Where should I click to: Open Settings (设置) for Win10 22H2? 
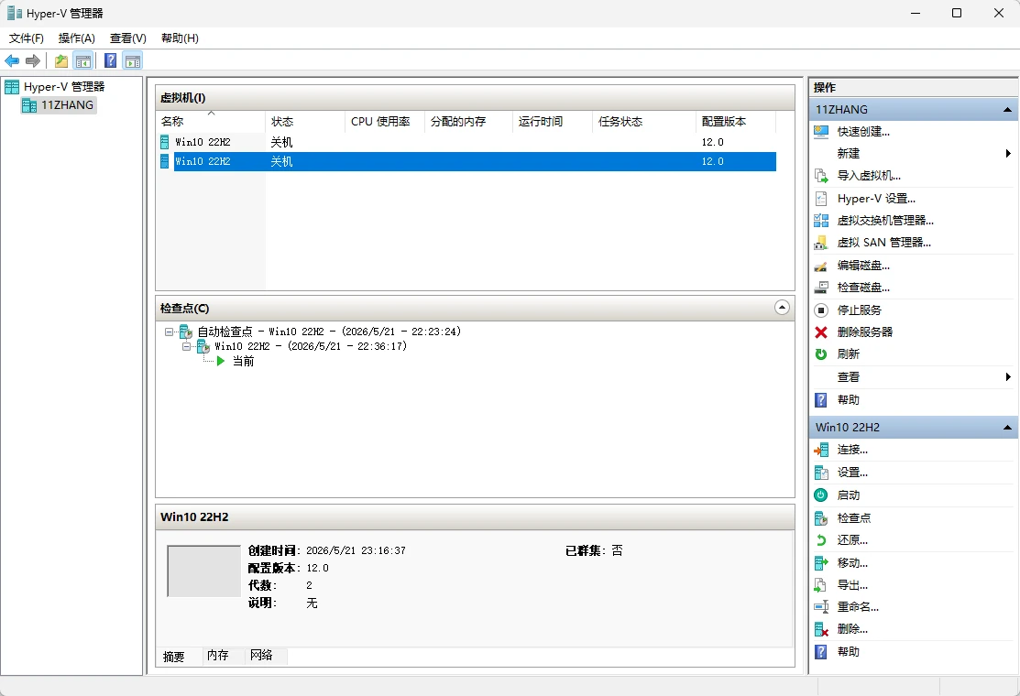point(851,473)
